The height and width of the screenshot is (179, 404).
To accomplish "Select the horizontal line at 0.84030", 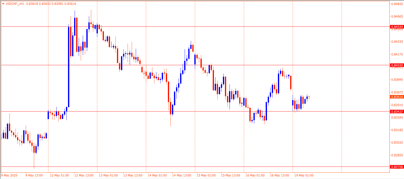I will [195, 65].
